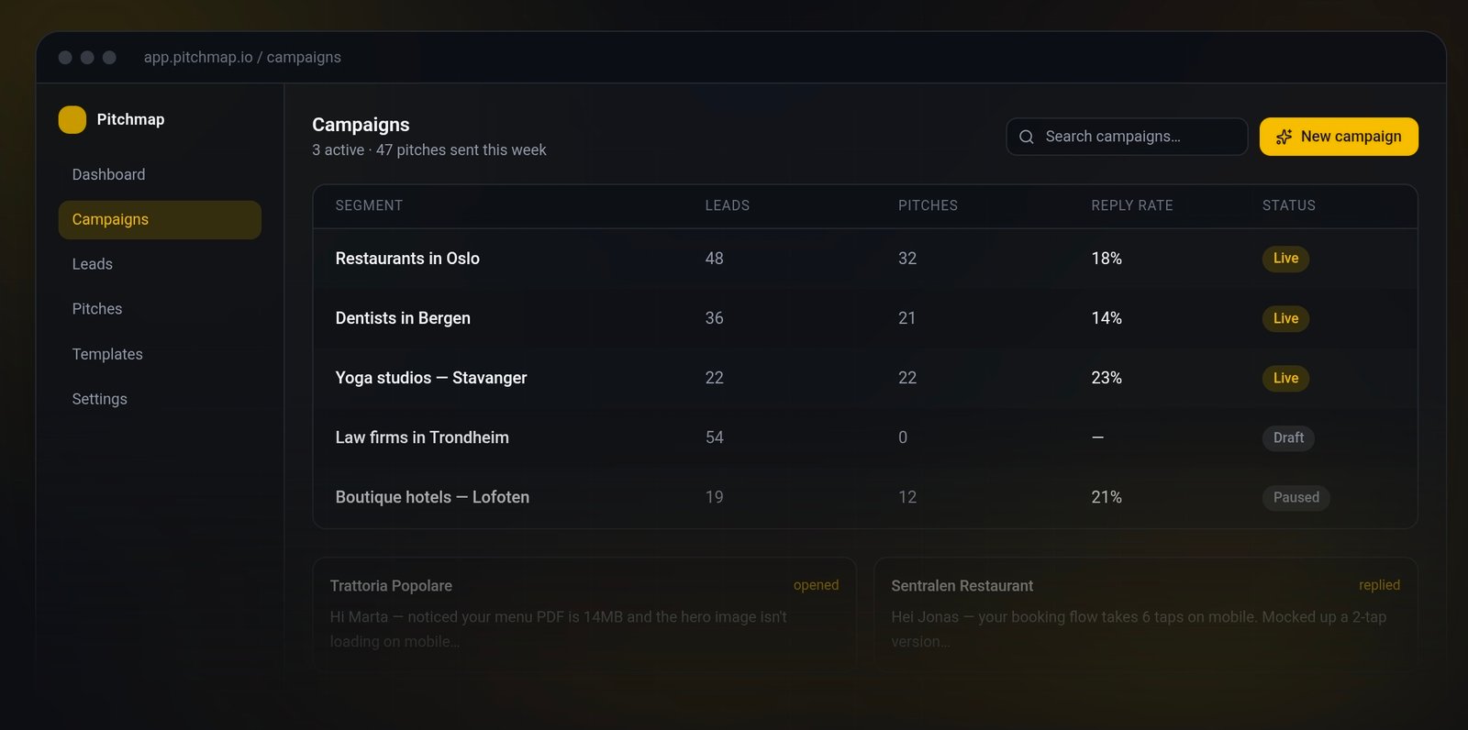Open the Pitches sidebar section
The image size is (1468, 730).
click(160, 309)
